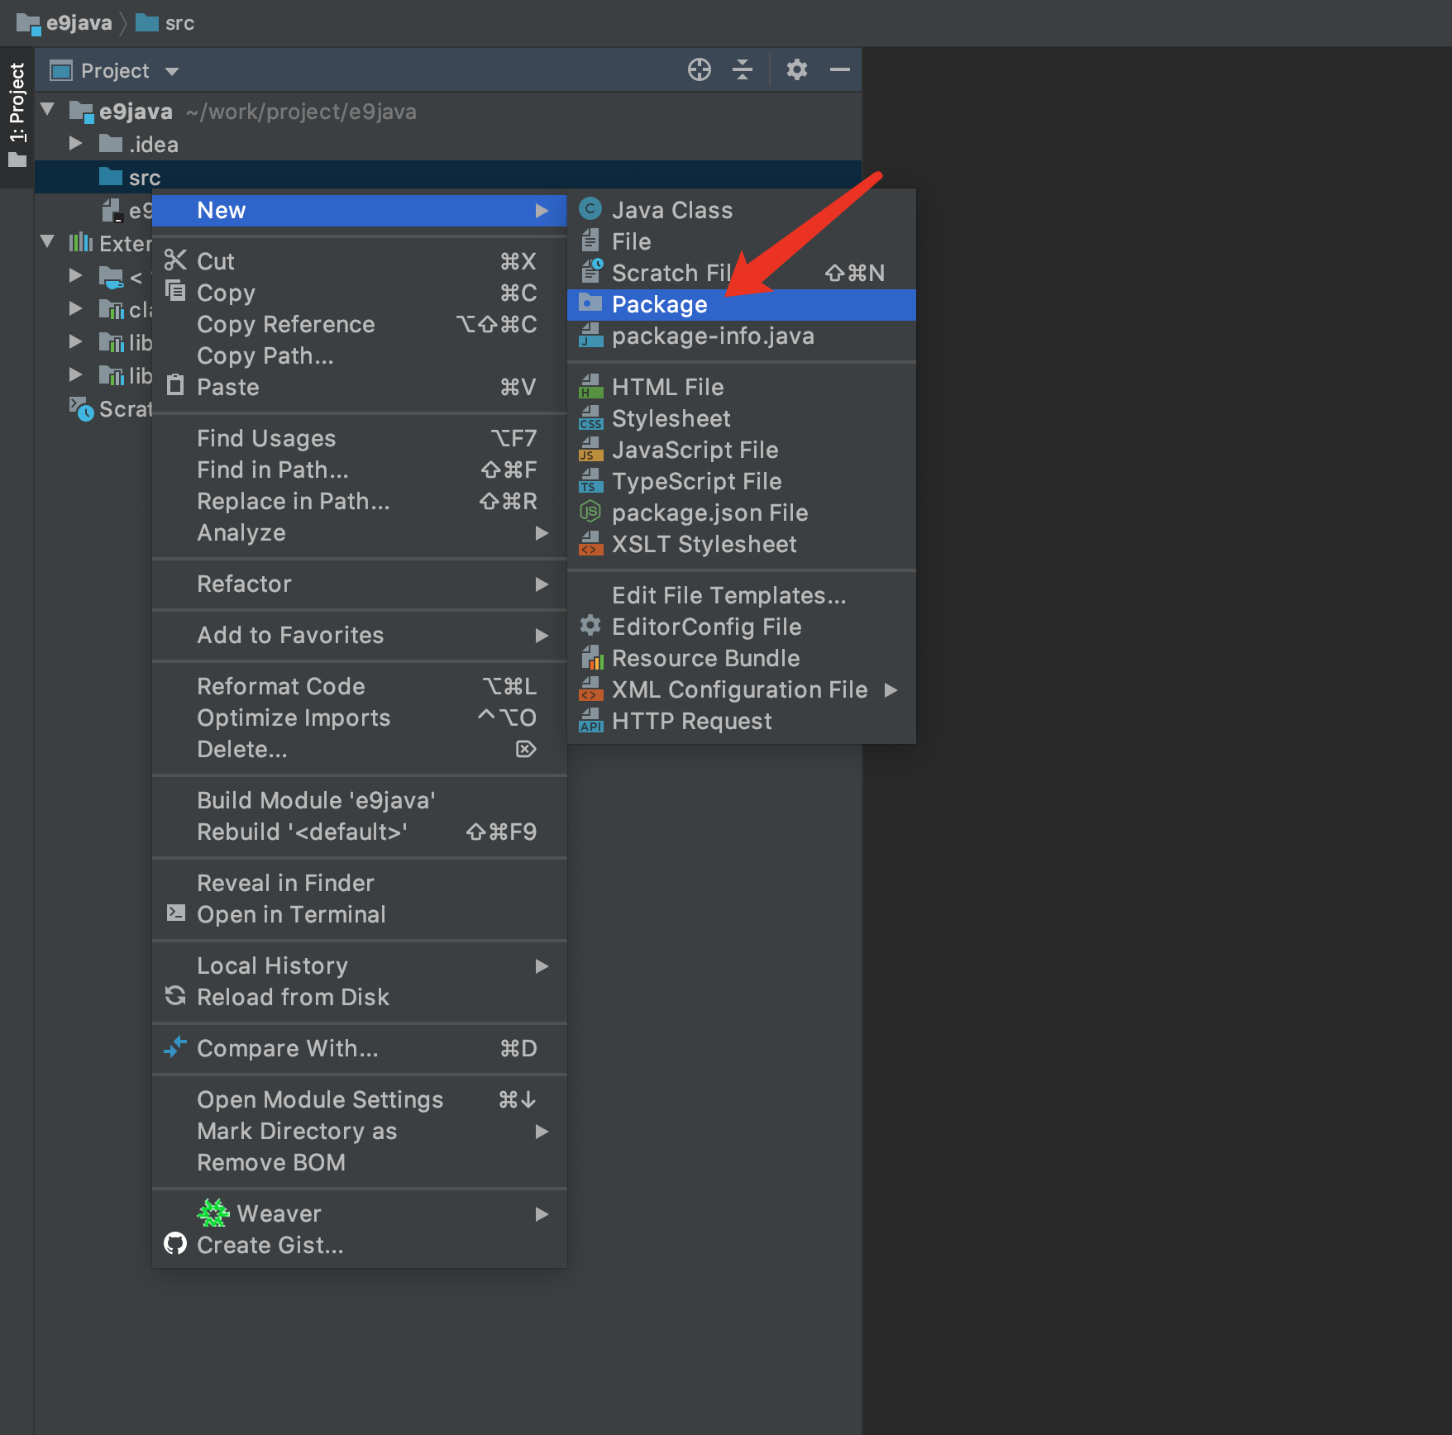Click the GitHub icon beside Create Gist
Screen dimensions: 1452x1435
tap(175, 1244)
